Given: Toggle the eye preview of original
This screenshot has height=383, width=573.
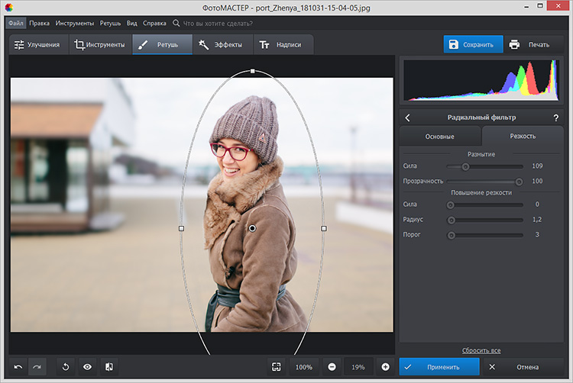Looking at the screenshot, I should coord(87,367).
